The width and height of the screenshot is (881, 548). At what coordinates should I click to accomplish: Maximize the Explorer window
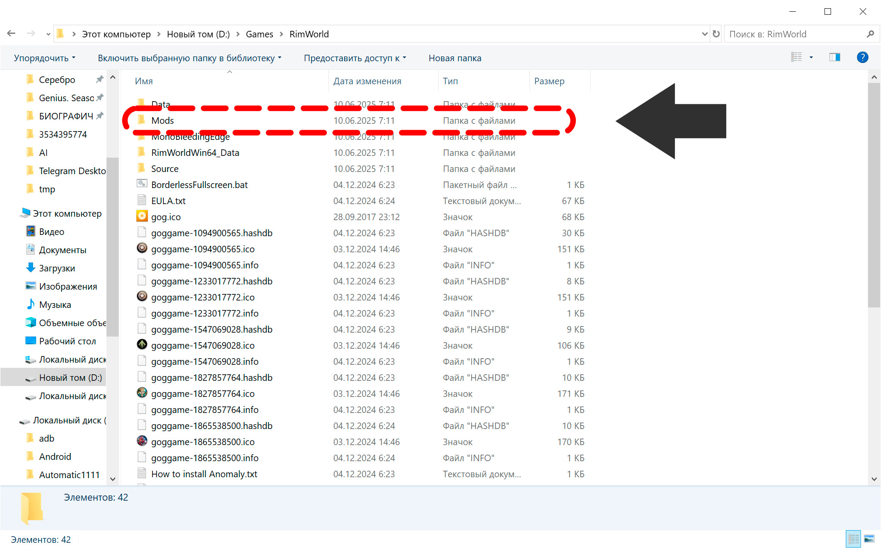pyautogui.click(x=828, y=12)
